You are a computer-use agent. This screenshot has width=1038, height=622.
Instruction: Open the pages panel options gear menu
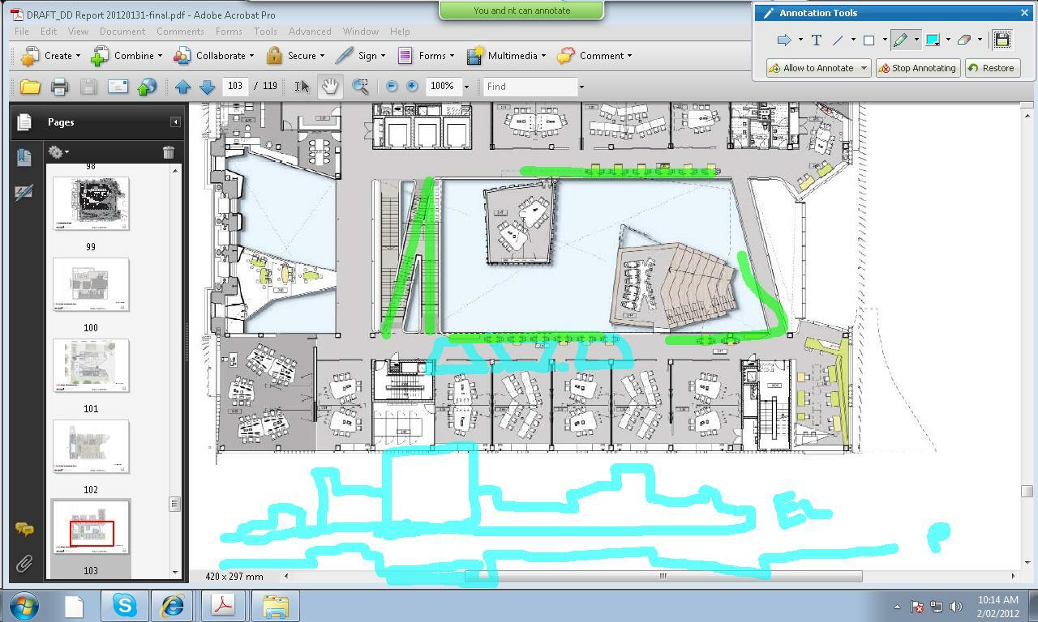coord(58,152)
